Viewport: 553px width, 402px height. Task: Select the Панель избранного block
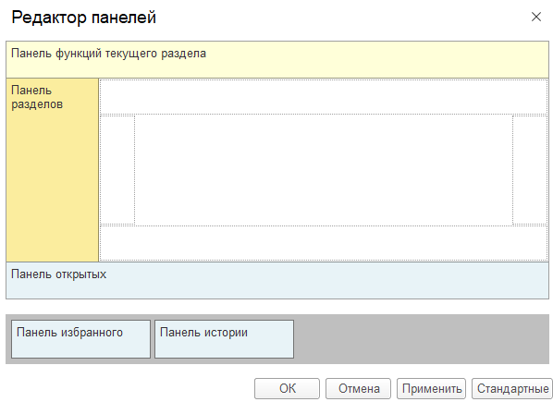80,339
